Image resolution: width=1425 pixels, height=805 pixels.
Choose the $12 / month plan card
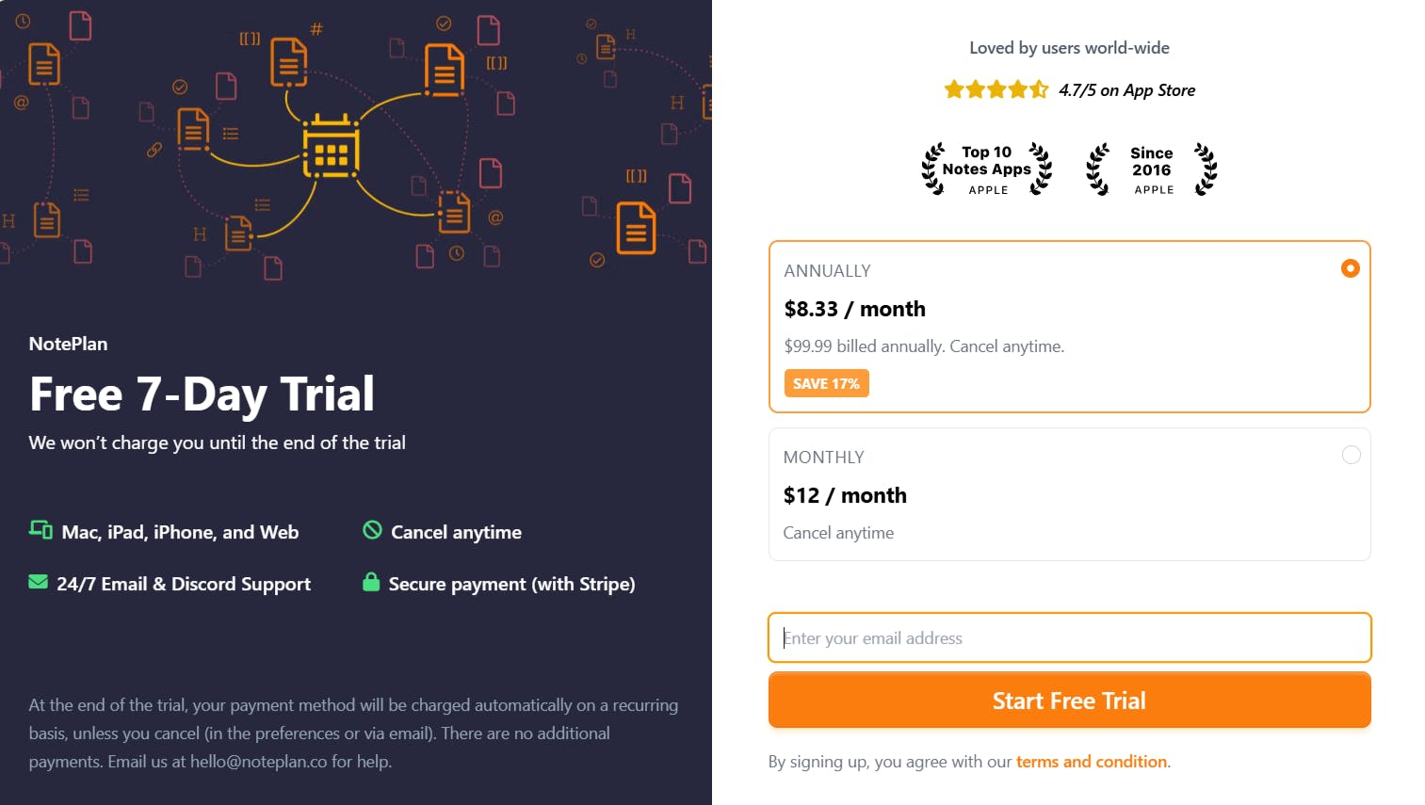pyautogui.click(x=1069, y=494)
